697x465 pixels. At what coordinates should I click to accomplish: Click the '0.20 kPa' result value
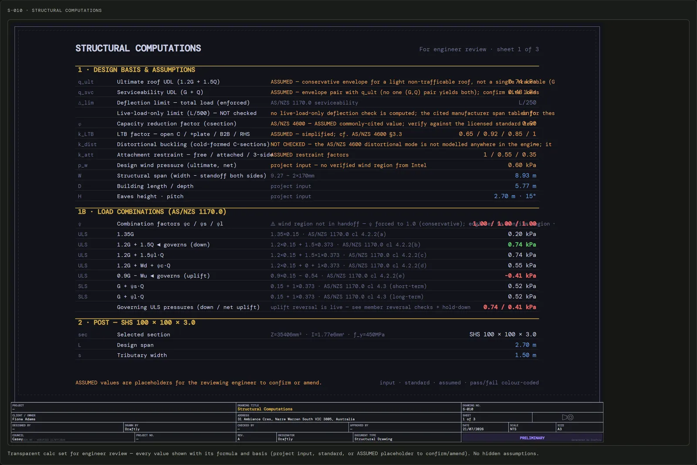click(522, 234)
